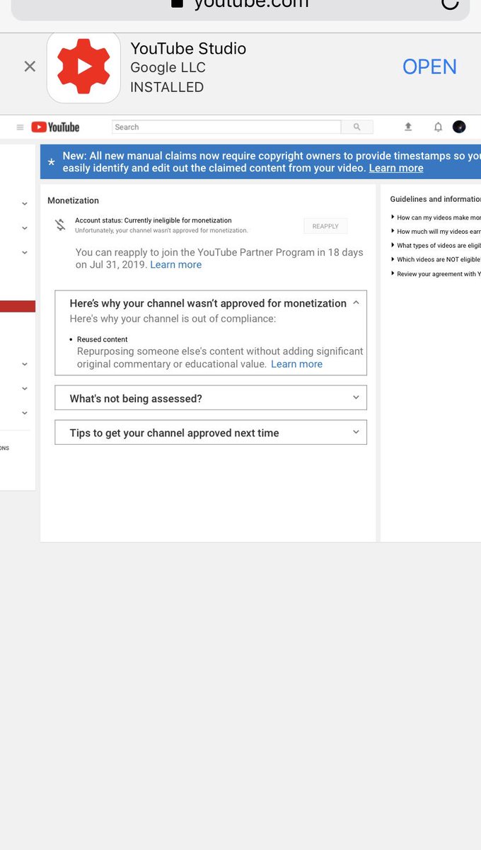Click the "INSTALLED" status text

point(167,87)
